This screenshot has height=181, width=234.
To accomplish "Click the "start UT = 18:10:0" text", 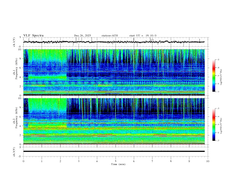I will [x=143, y=35].
